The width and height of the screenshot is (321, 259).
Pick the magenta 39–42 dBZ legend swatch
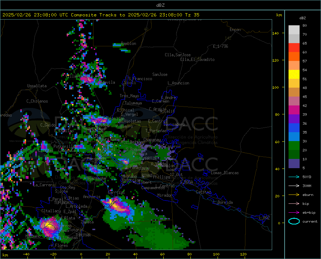pyautogui.click(x=294, y=110)
